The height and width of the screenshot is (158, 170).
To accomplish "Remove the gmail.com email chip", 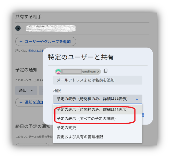I will (98, 72).
